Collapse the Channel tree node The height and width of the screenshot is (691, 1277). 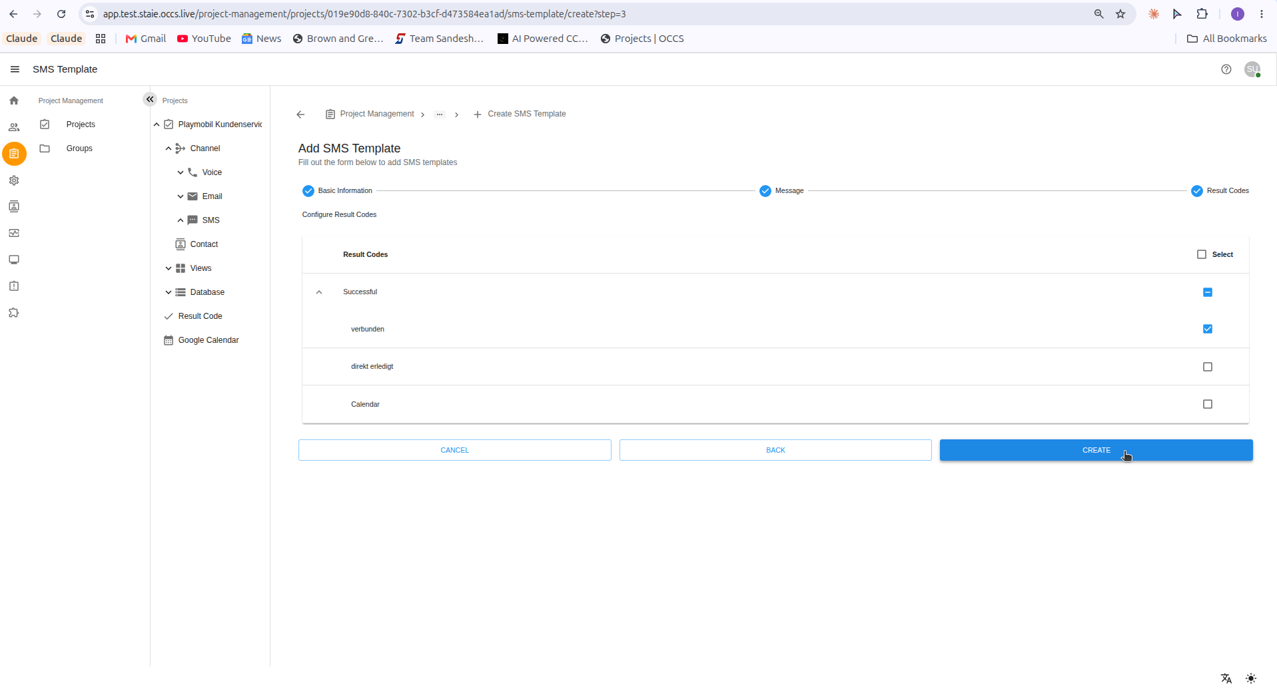point(169,148)
